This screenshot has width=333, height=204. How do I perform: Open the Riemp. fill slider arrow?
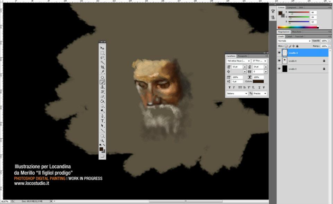(329, 46)
